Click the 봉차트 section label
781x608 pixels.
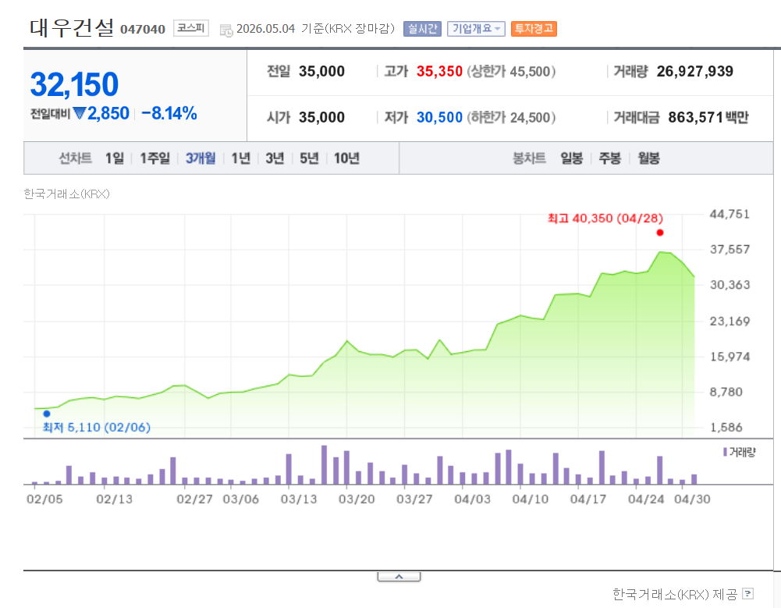[x=529, y=158]
